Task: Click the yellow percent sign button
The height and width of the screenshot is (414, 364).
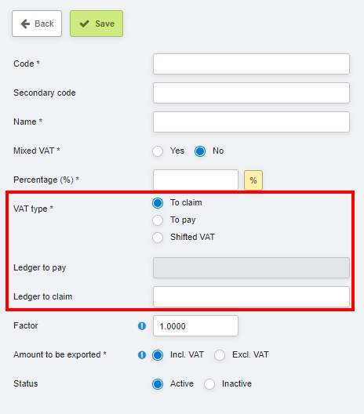Action: click(x=253, y=180)
